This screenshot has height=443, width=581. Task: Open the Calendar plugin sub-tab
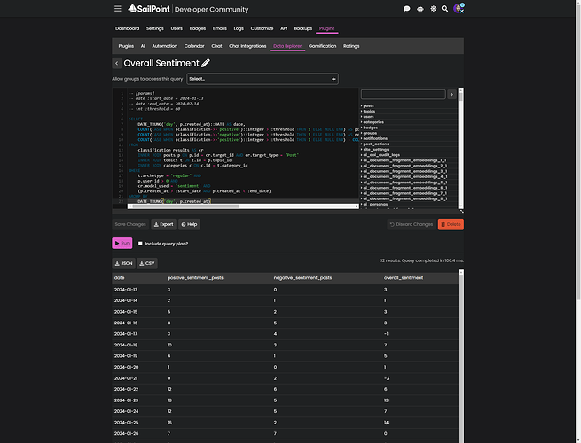194,46
